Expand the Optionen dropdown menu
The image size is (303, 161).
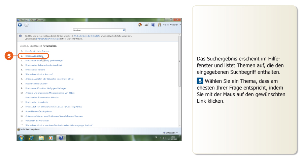tap(175, 25)
